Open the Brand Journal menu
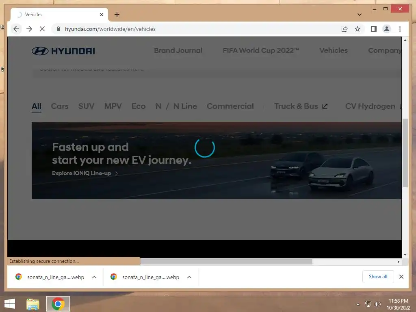416x312 pixels. click(x=178, y=50)
